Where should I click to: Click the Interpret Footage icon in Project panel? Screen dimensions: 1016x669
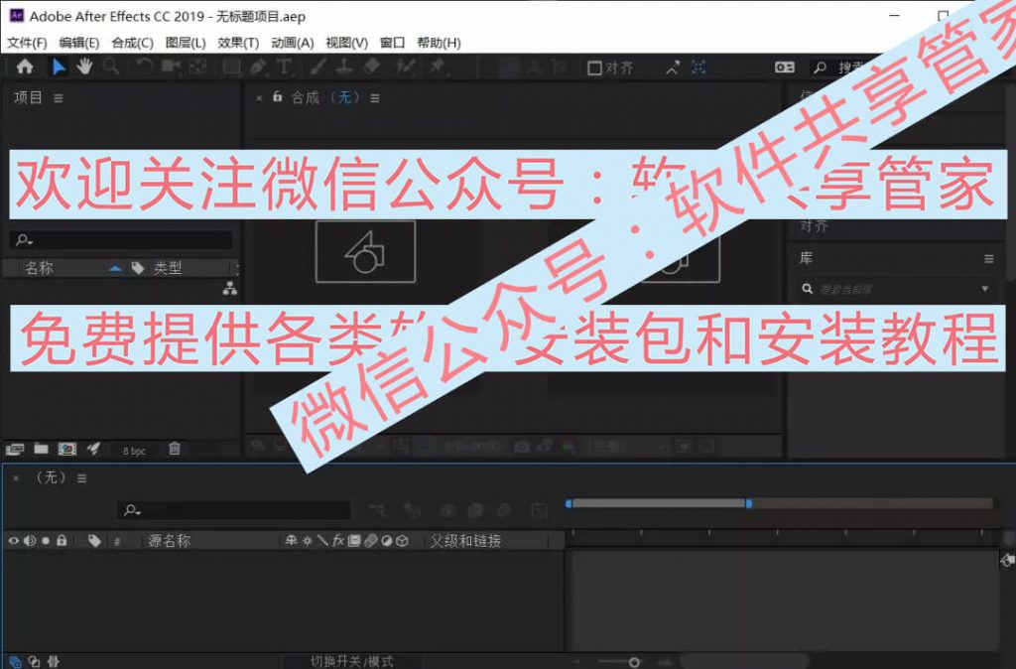point(14,450)
